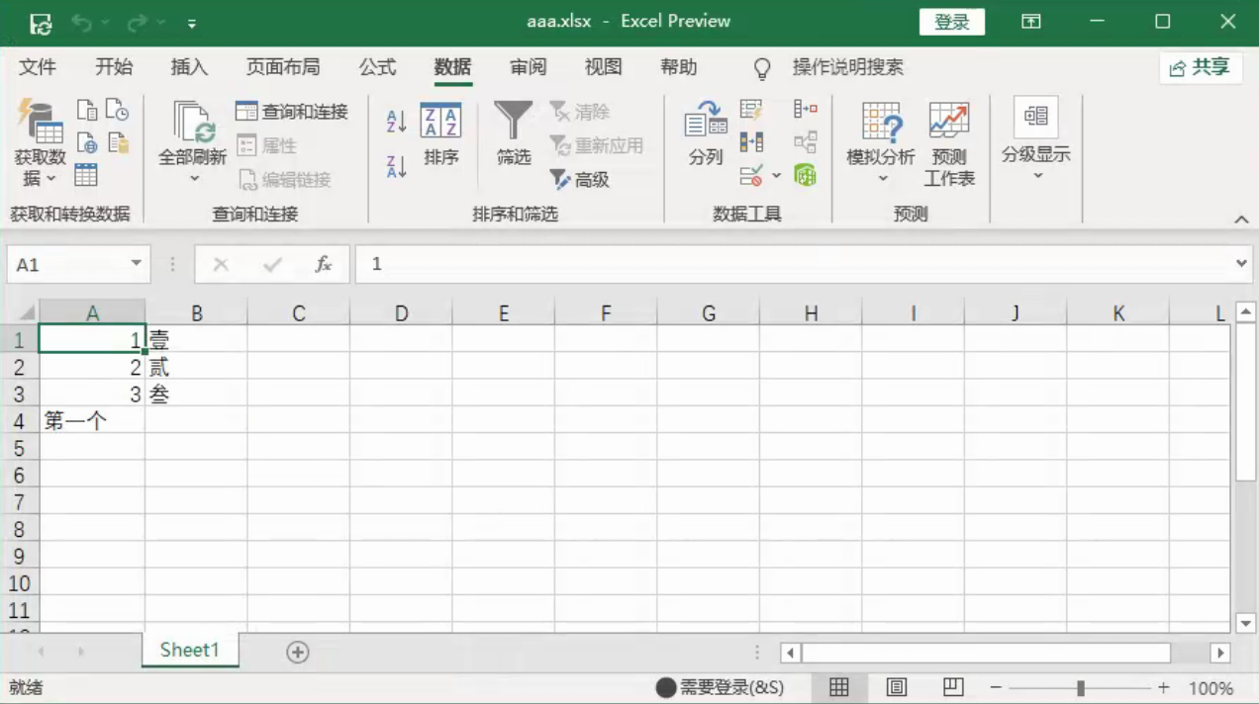Click the sort ascending A to Z icon
Screen dimensions: 1259x704
pos(396,121)
